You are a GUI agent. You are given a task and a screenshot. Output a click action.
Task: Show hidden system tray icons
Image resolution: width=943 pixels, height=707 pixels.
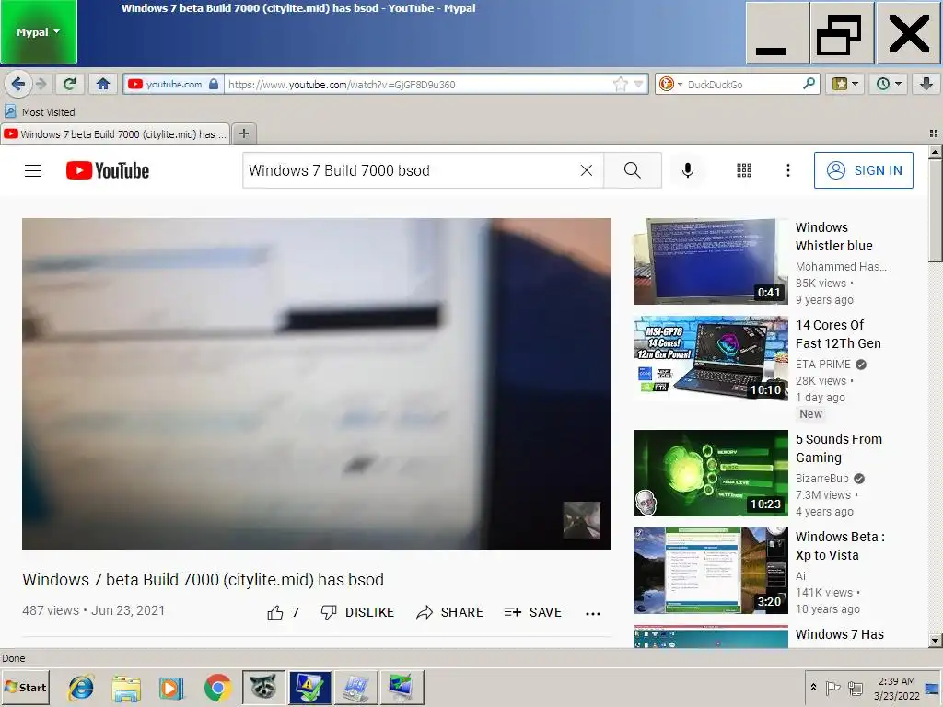coord(813,687)
